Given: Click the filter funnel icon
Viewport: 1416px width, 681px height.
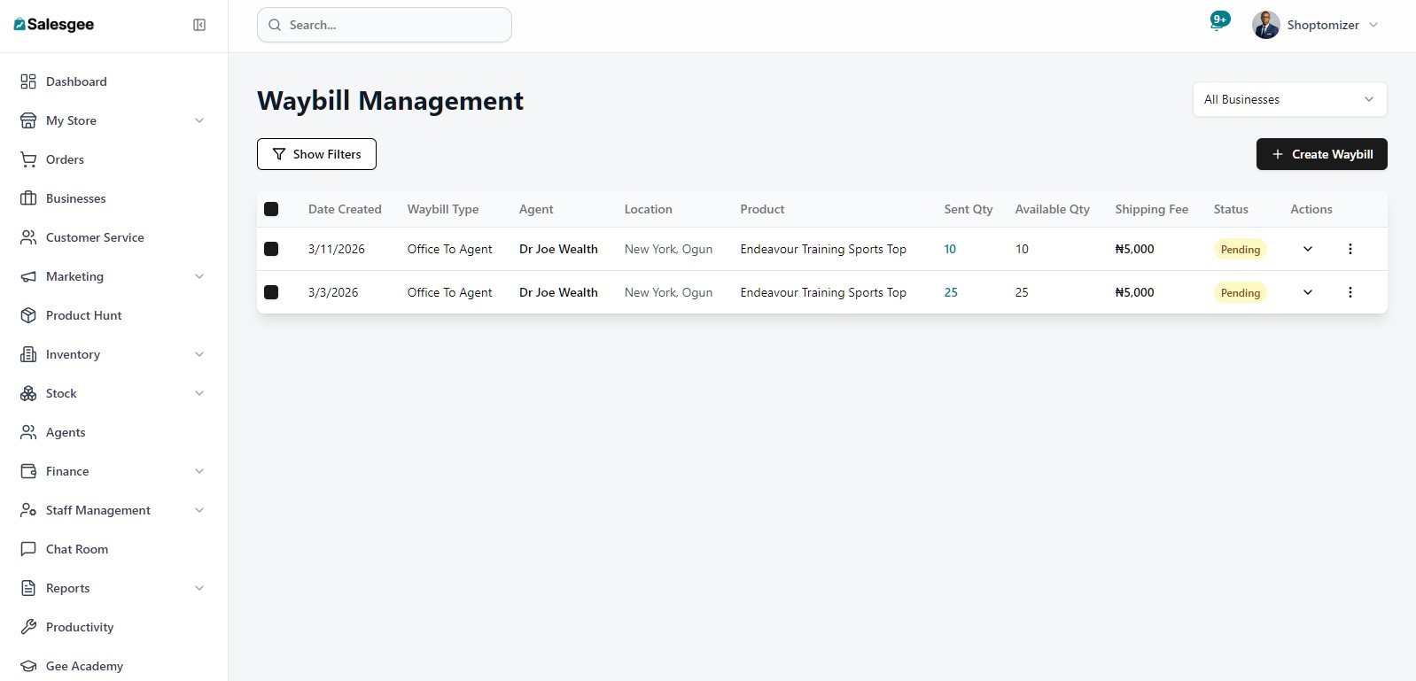Looking at the screenshot, I should click(279, 154).
